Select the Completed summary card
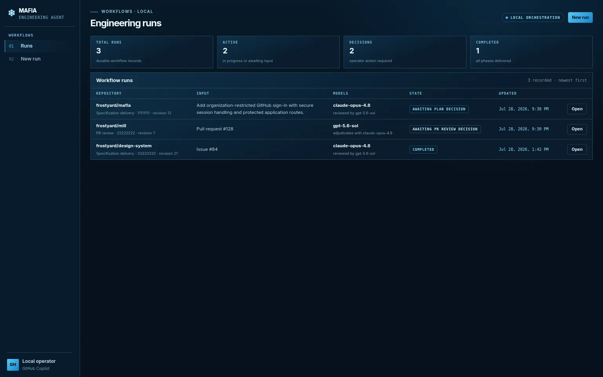Image resolution: width=603 pixels, height=377 pixels. [532, 52]
